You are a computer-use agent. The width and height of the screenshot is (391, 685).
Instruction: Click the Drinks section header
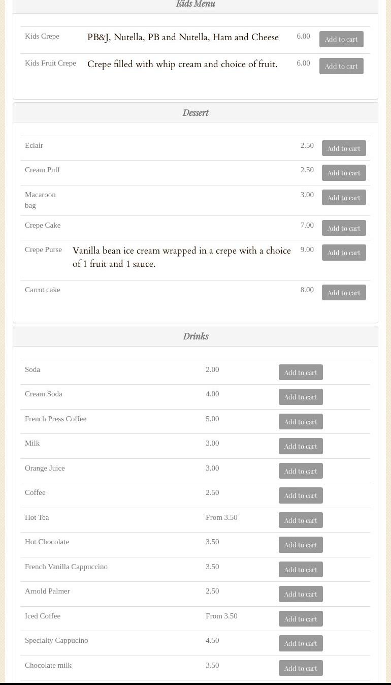pos(195,336)
